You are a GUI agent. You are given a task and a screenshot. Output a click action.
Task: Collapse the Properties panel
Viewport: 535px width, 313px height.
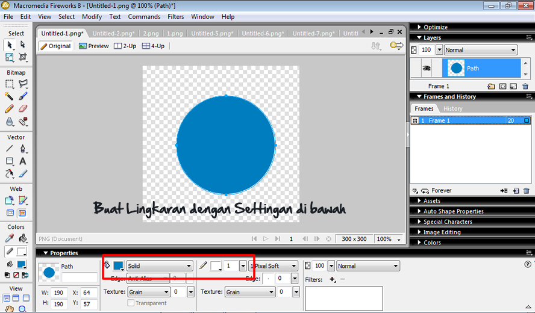click(x=46, y=253)
